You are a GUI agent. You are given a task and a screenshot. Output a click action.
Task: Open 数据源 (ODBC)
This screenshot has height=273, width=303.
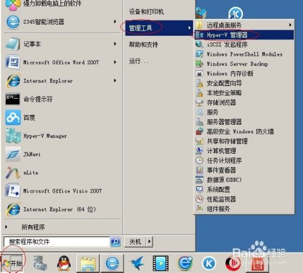pos(244,180)
